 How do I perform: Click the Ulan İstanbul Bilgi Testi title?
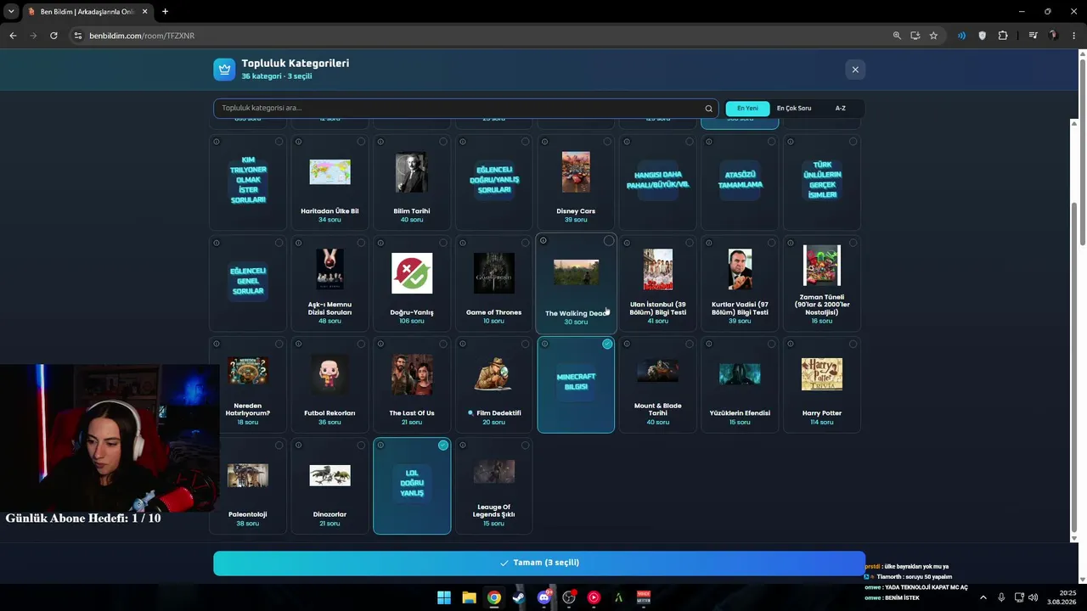click(x=658, y=308)
